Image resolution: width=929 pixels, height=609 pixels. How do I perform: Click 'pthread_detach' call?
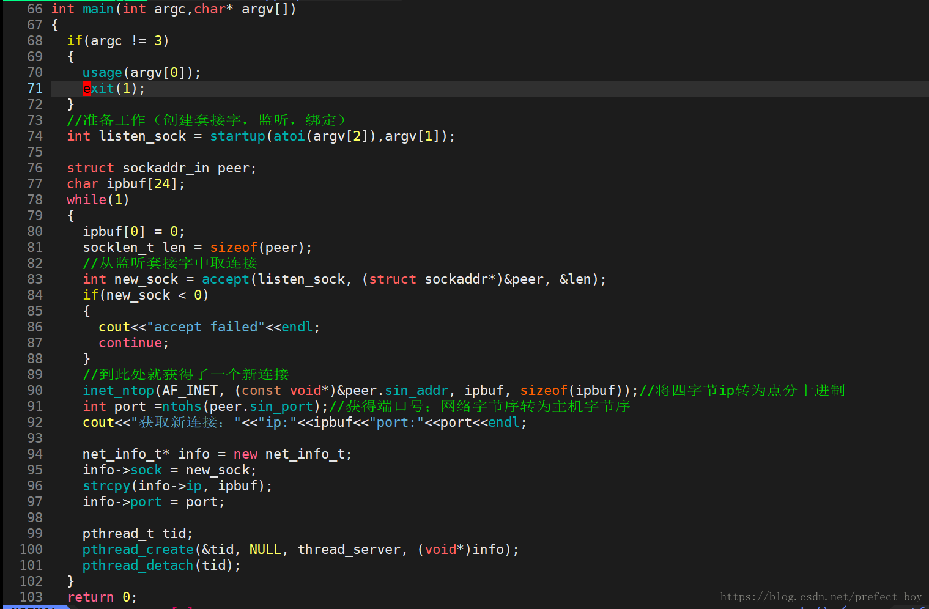[138, 566]
